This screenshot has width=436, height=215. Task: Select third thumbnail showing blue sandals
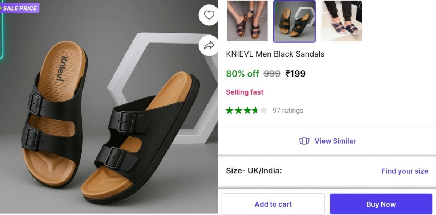342,21
